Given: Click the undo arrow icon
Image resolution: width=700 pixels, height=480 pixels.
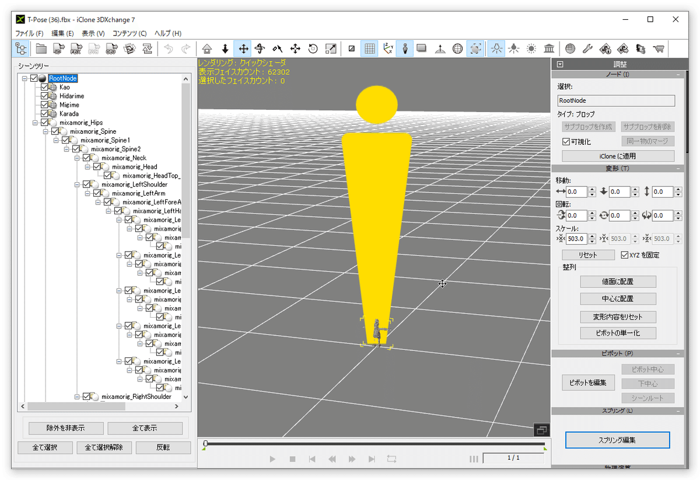Looking at the screenshot, I should point(169,49).
